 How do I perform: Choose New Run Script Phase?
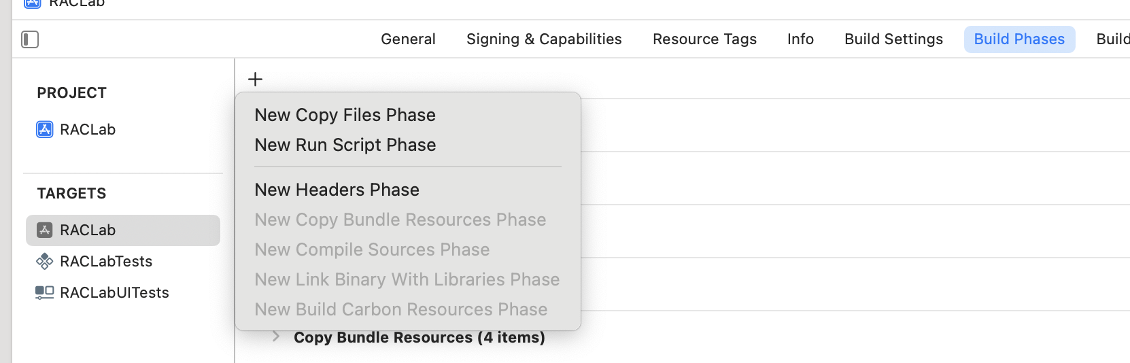[345, 145]
